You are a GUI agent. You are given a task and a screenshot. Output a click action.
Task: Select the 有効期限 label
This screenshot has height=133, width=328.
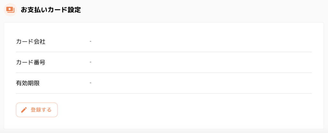[x=28, y=83]
